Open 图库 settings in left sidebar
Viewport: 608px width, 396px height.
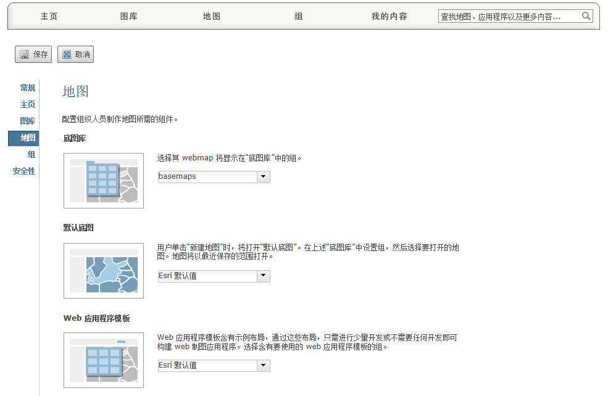coord(28,122)
